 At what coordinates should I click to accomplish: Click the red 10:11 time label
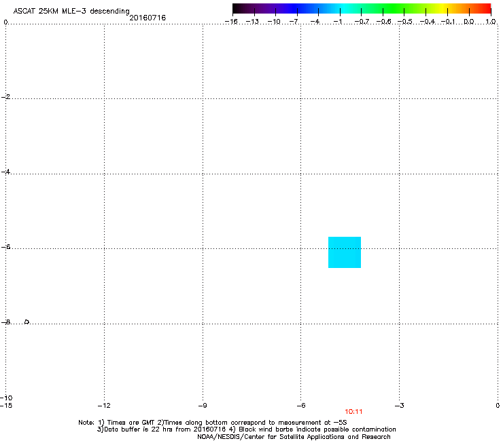(353, 412)
